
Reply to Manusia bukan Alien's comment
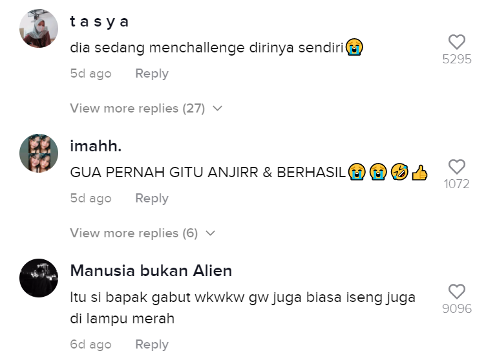click(152, 344)
